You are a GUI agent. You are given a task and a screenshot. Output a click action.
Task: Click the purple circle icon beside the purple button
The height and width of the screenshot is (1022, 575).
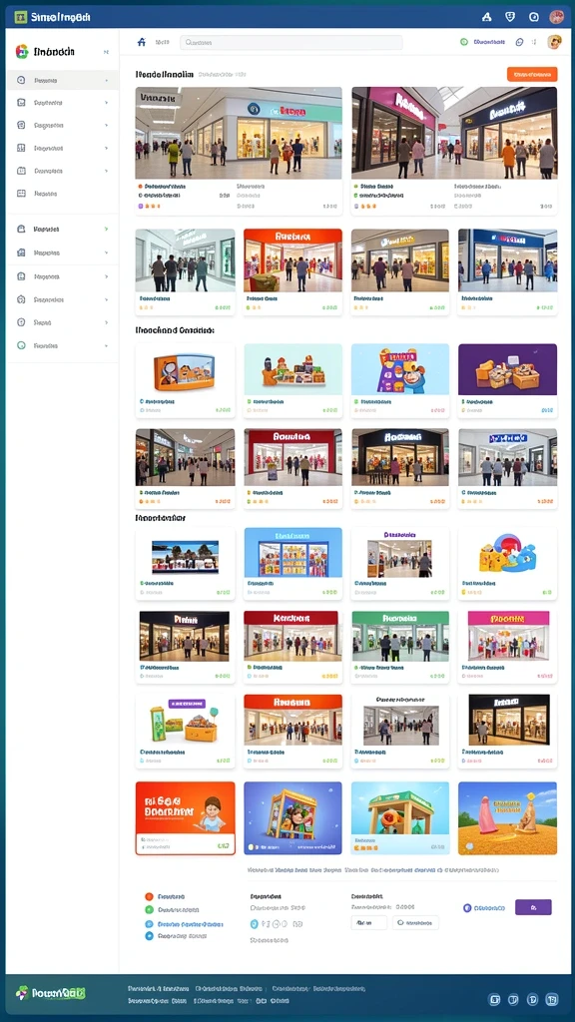click(467, 907)
